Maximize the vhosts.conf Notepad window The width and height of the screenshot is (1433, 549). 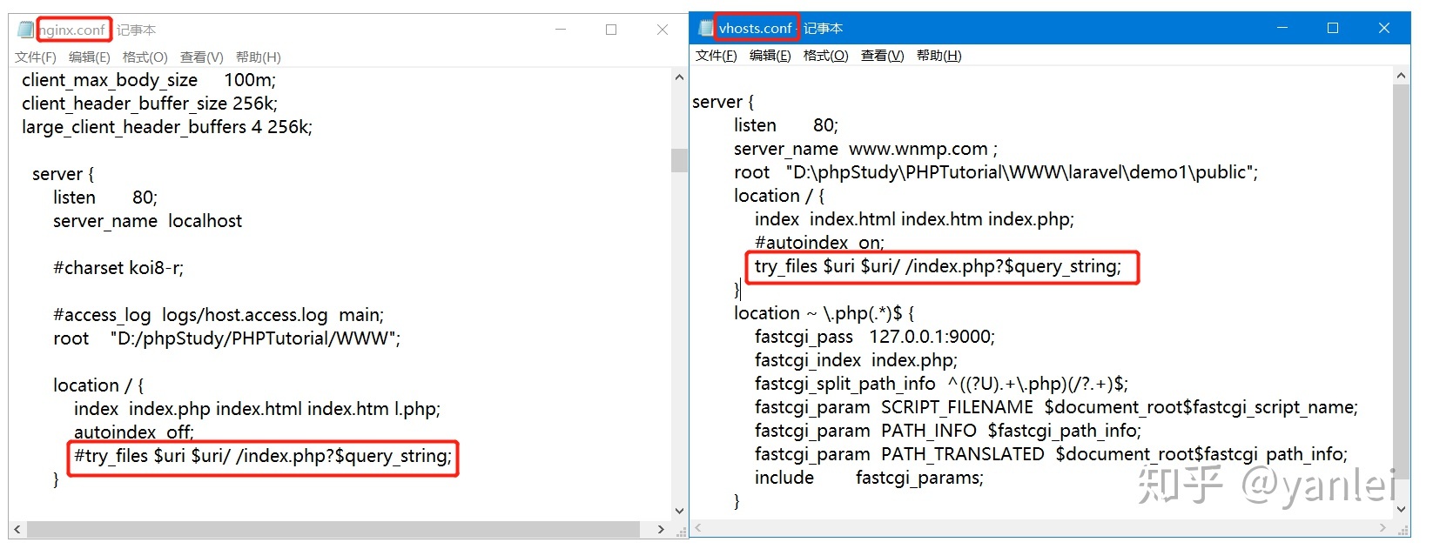coord(1333,28)
